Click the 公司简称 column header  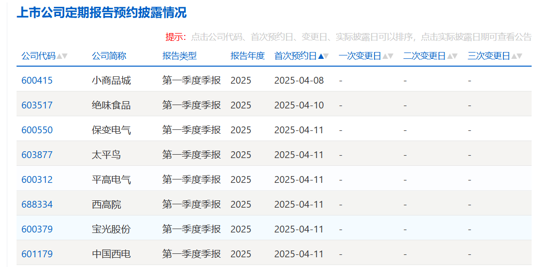(109, 56)
